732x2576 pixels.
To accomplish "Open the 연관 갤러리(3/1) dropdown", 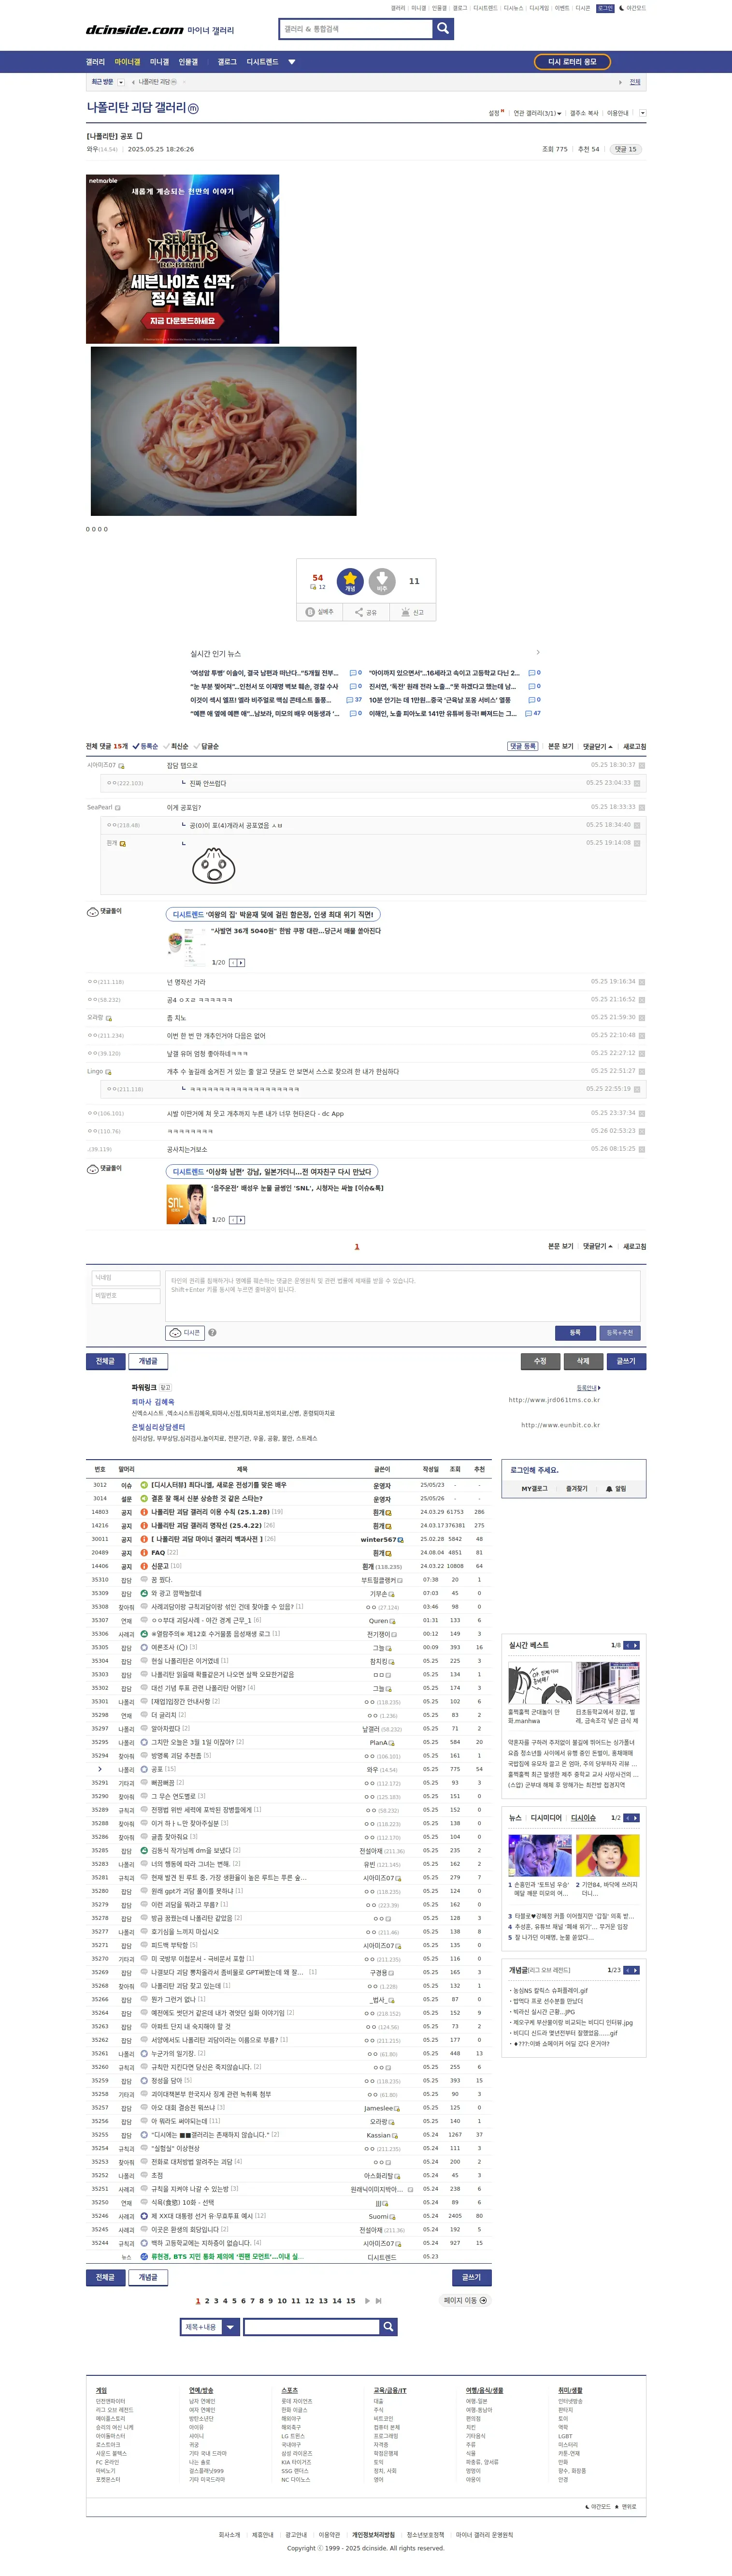I will tap(538, 113).
